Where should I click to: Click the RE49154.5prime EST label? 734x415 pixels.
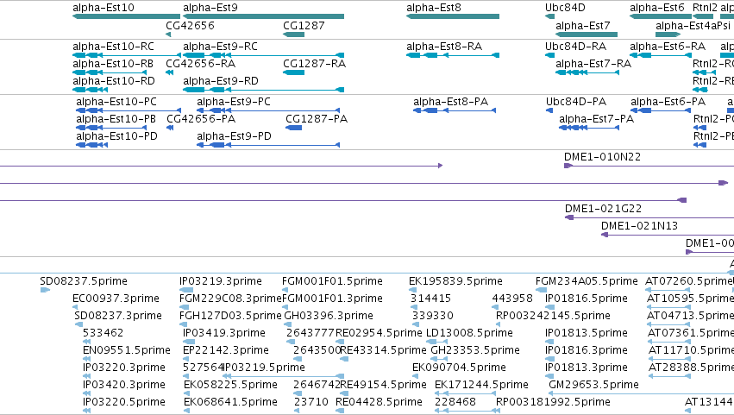[383, 385]
